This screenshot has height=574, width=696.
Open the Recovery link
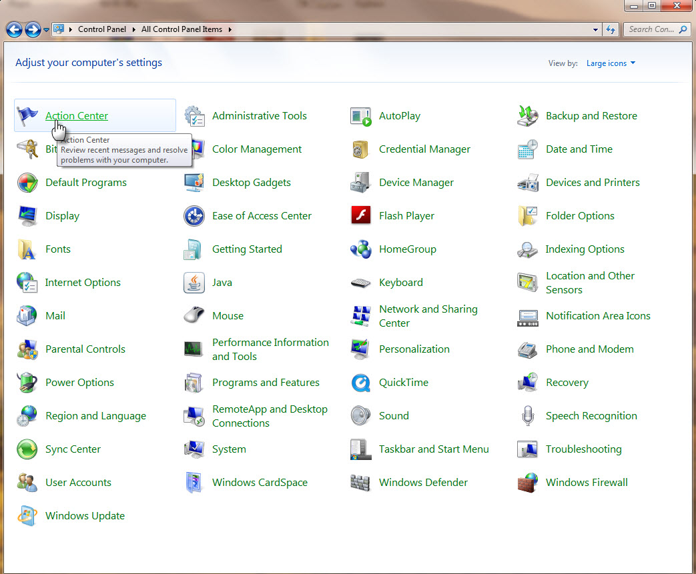[x=567, y=383]
